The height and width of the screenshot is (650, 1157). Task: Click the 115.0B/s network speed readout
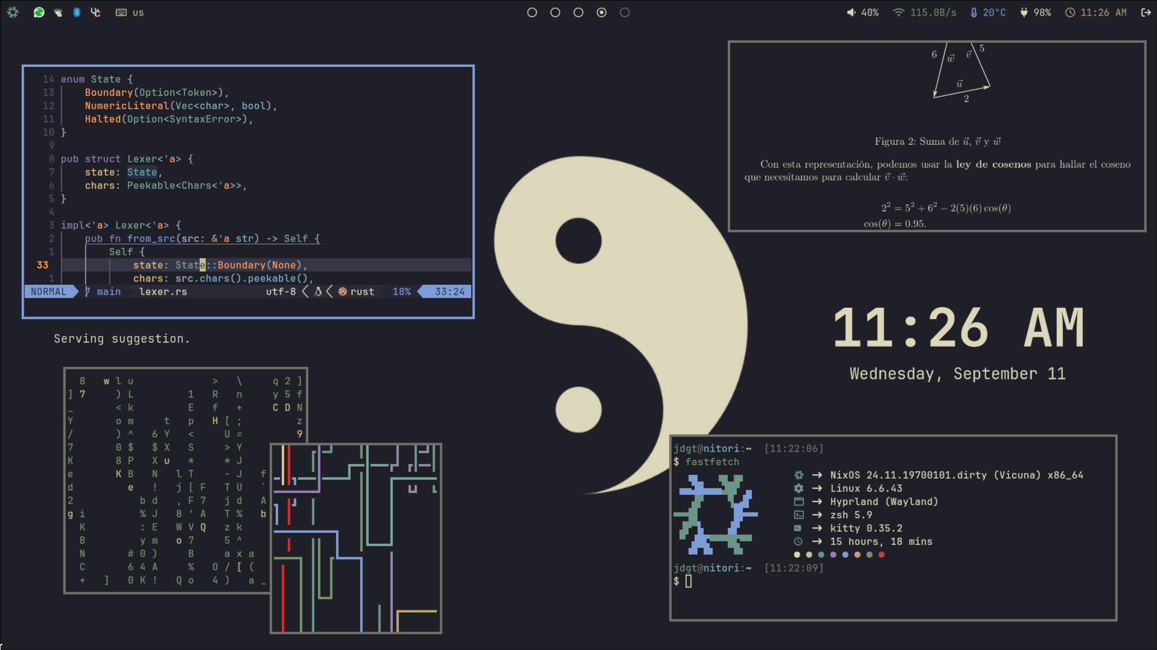point(933,12)
